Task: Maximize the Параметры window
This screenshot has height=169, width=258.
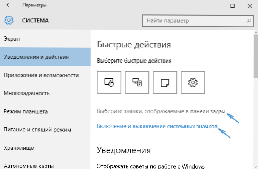Action: tap(232, 6)
